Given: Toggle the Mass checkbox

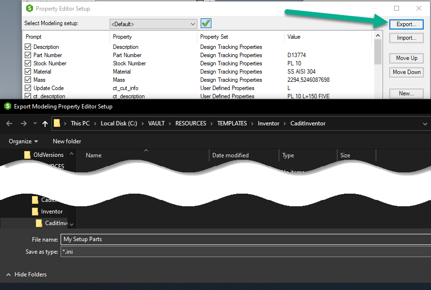Looking at the screenshot, I should [28, 79].
